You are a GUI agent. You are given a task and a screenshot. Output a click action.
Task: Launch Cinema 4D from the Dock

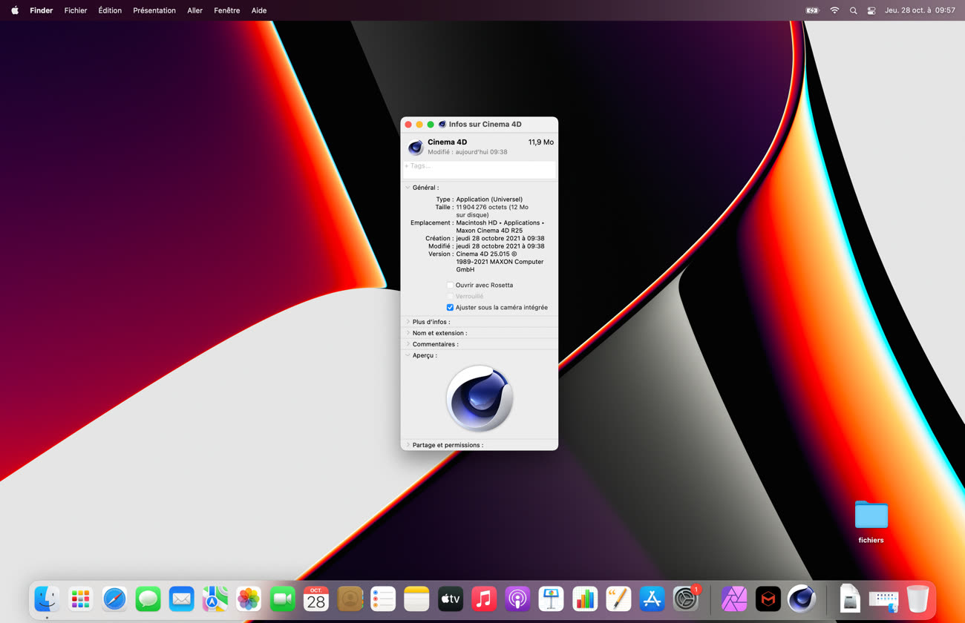click(x=802, y=599)
